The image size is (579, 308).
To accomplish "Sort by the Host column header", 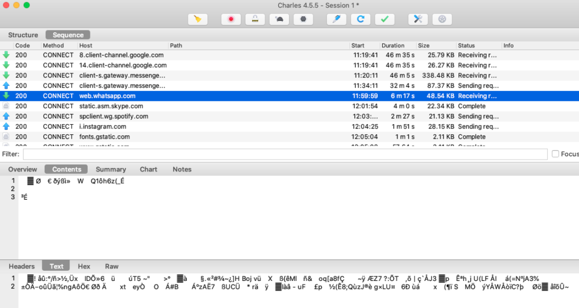I will (x=86, y=46).
